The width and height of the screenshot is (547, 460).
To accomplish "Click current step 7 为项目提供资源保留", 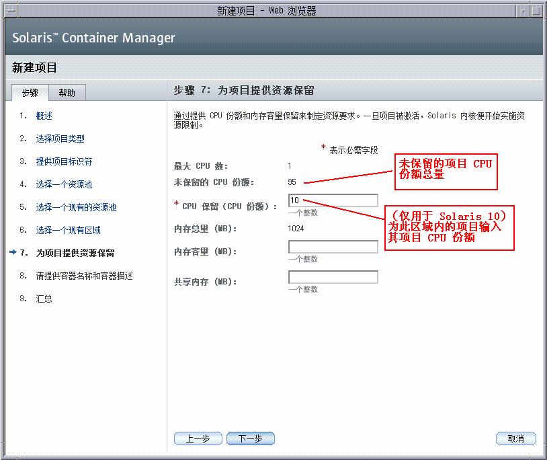I will pos(75,253).
